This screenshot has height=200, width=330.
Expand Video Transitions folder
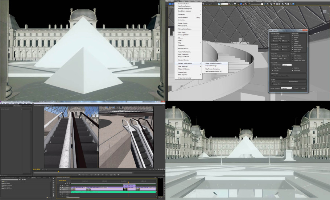pos(2,189)
